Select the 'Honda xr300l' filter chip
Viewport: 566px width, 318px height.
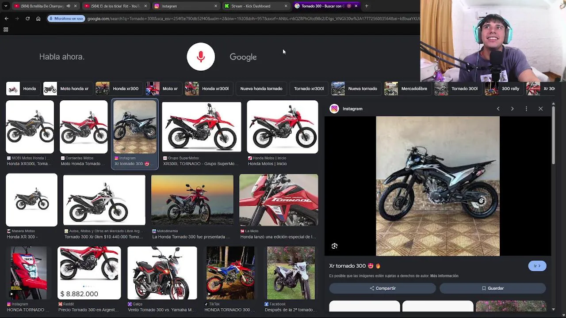[208, 89]
